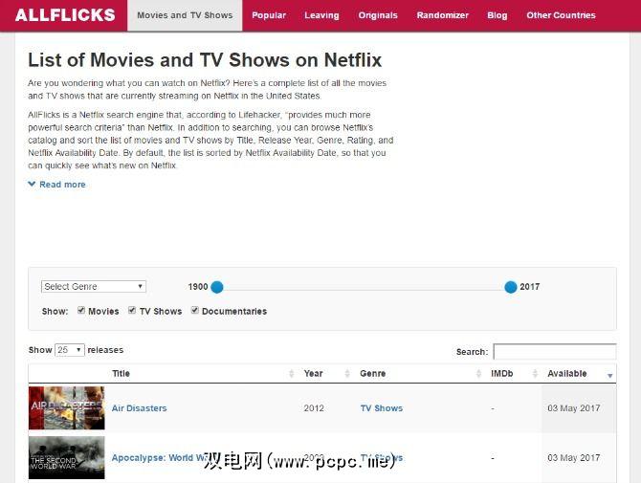Open the Apocalypse: World War title link

point(162,458)
